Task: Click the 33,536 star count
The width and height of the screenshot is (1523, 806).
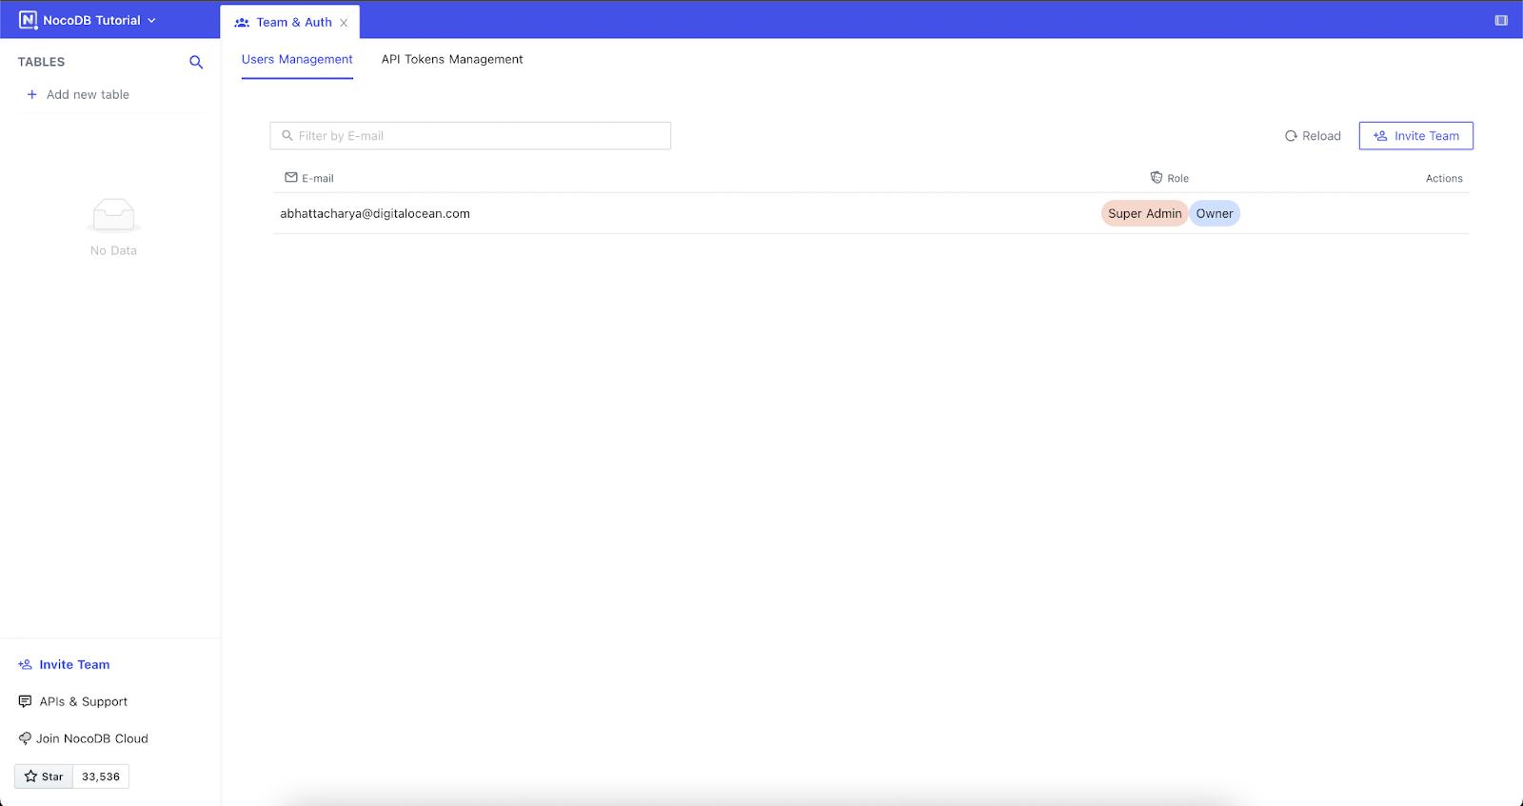Action: point(101,777)
